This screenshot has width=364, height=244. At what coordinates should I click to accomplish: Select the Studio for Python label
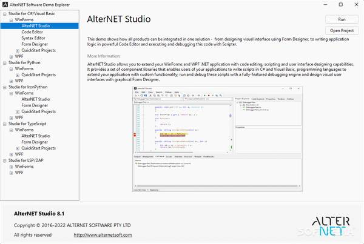[x=24, y=62]
